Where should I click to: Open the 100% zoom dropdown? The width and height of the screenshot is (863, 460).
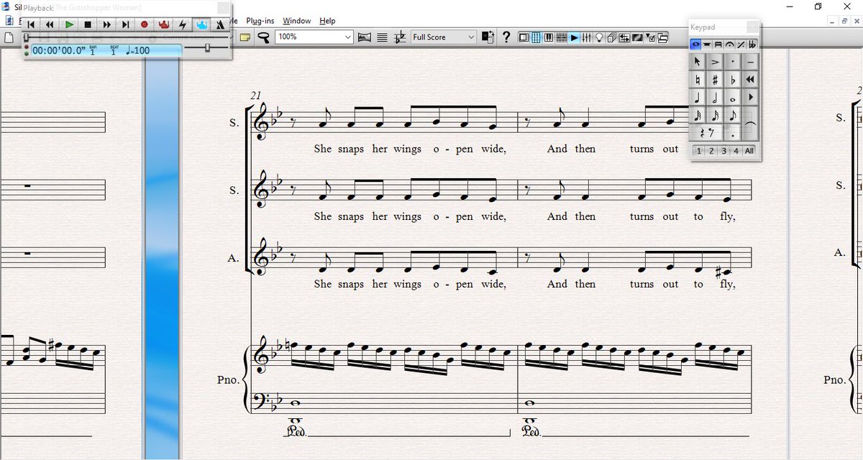coord(314,37)
